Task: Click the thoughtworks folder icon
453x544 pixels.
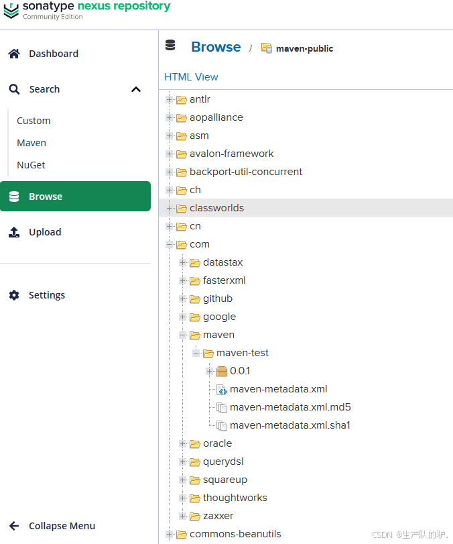Action: point(195,498)
